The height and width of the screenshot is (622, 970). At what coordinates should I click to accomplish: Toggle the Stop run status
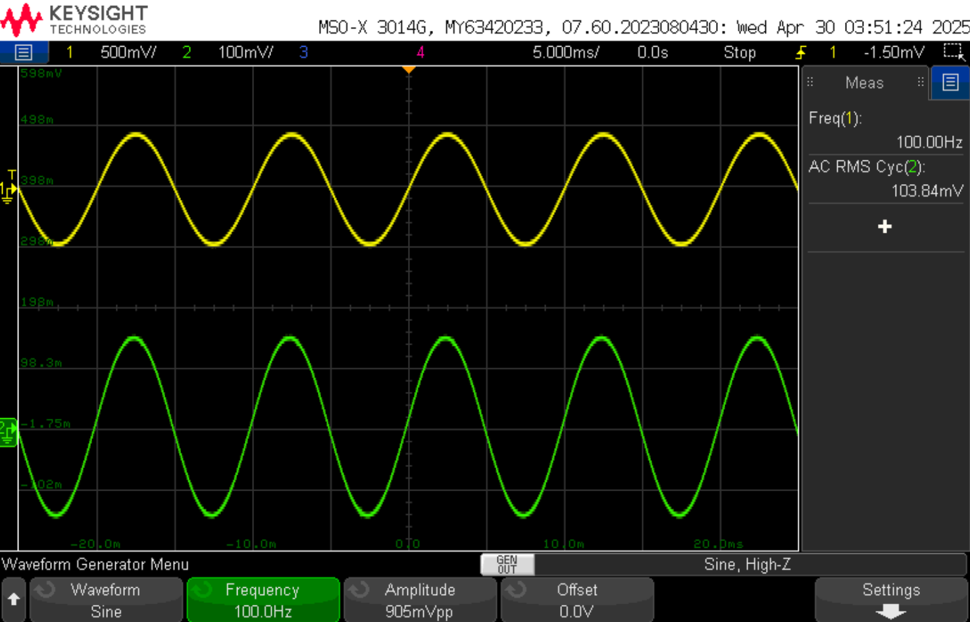(x=740, y=53)
